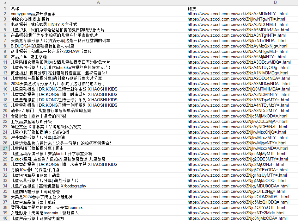Screen dimensions: 298x221
Task: Select the shukiku 儿童书包形象大片 cell
Action: click(98, 67)
